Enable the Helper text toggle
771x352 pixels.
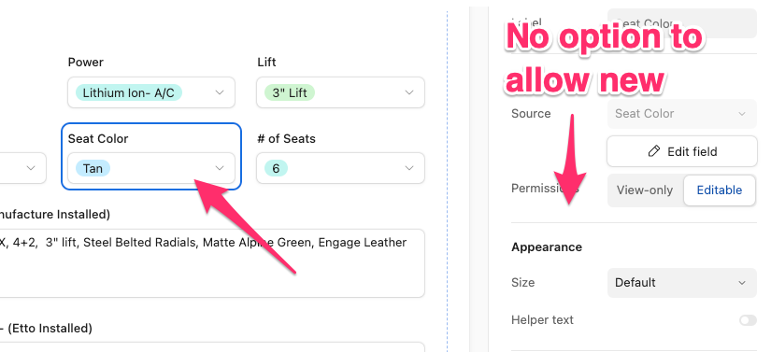point(748,320)
